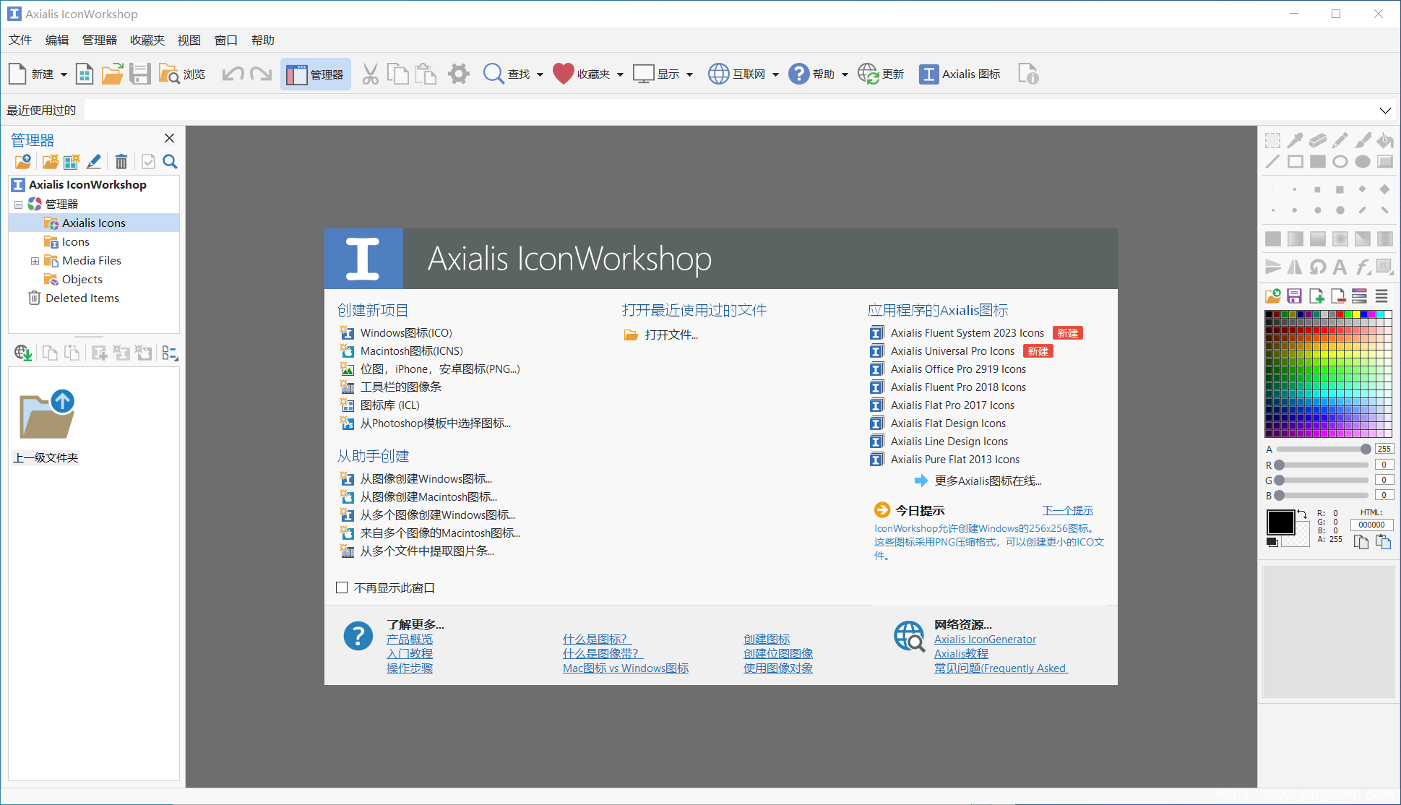Open the 视图 menu
The height and width of the screenshot is (805, 1401).
tap(189, 40)
